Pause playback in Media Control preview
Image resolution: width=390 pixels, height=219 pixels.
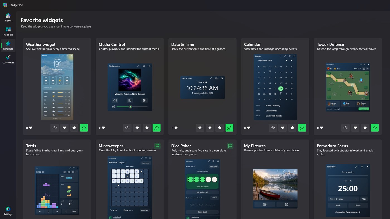coord(130,100)
